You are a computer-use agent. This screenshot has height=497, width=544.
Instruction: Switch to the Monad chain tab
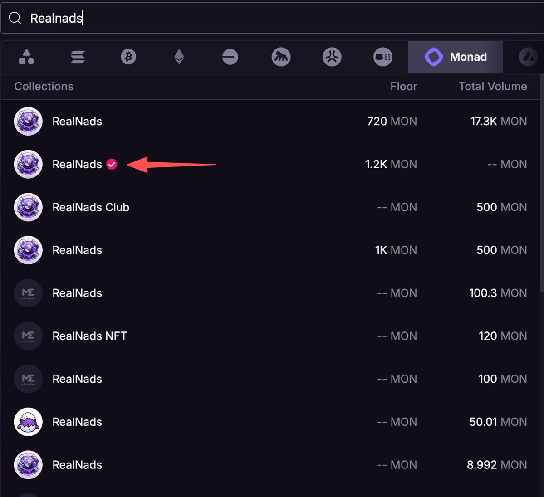pos(455,57)
